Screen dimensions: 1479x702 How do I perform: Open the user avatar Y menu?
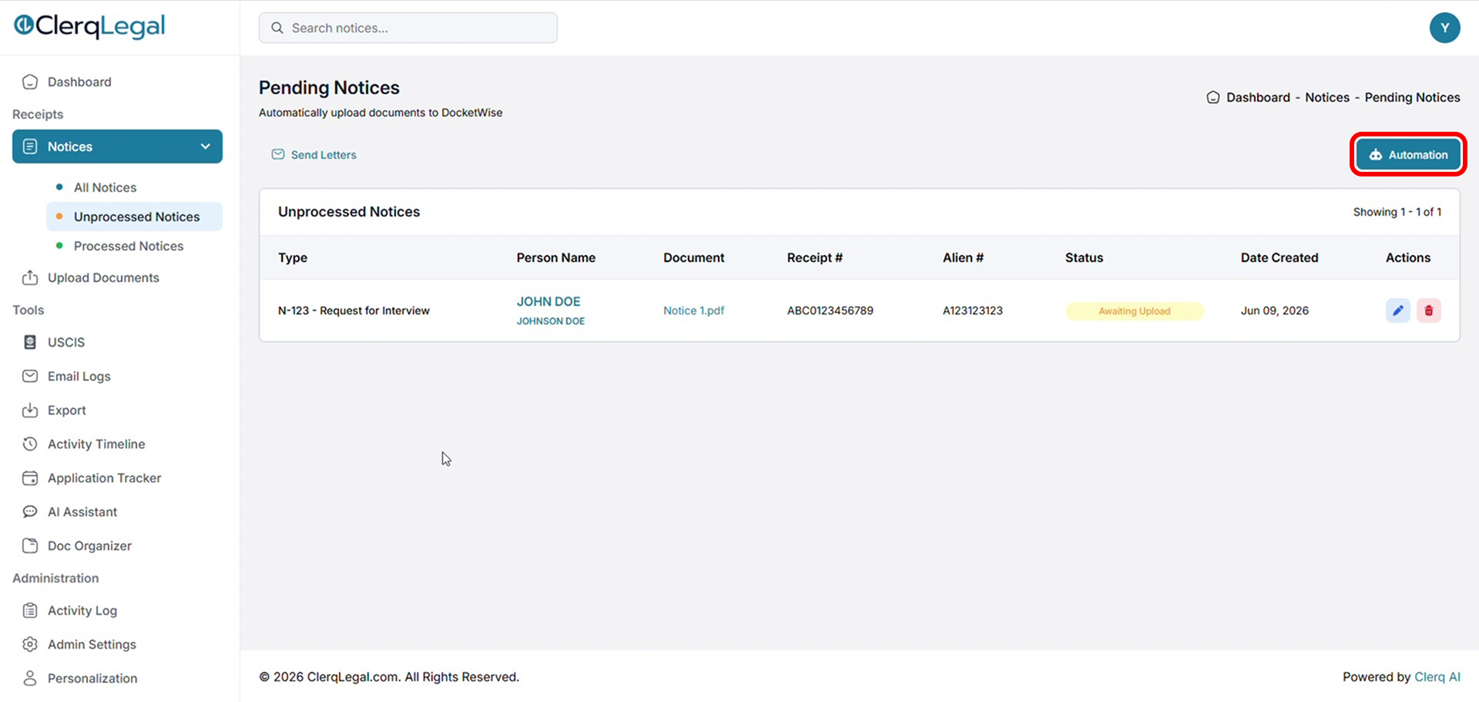[x=1444, y=28]
